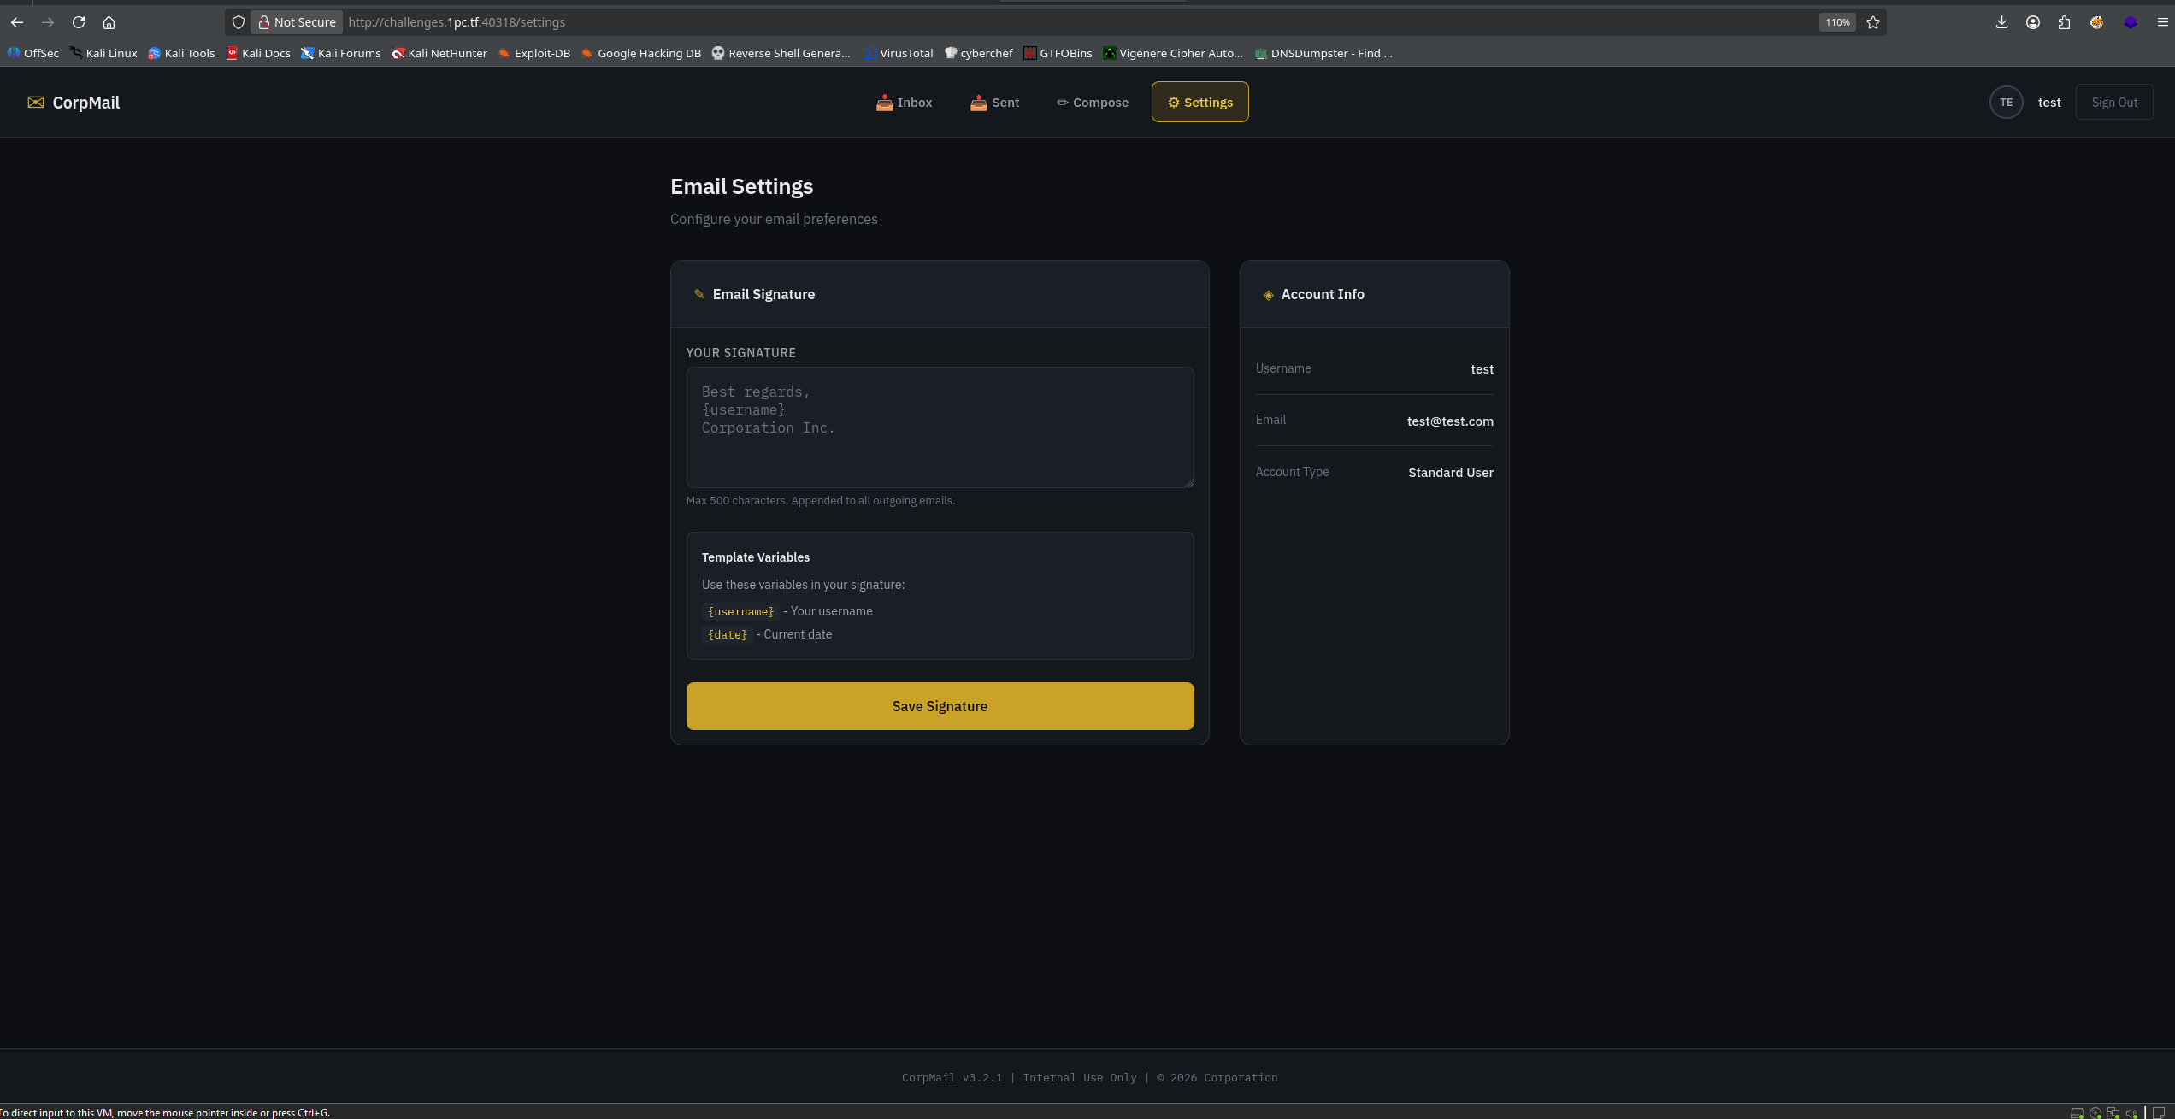Click the 110% zoom level indicator
This screenshot has height=1119, width=2175.
pyautogui.click(x=1836, y=22)
